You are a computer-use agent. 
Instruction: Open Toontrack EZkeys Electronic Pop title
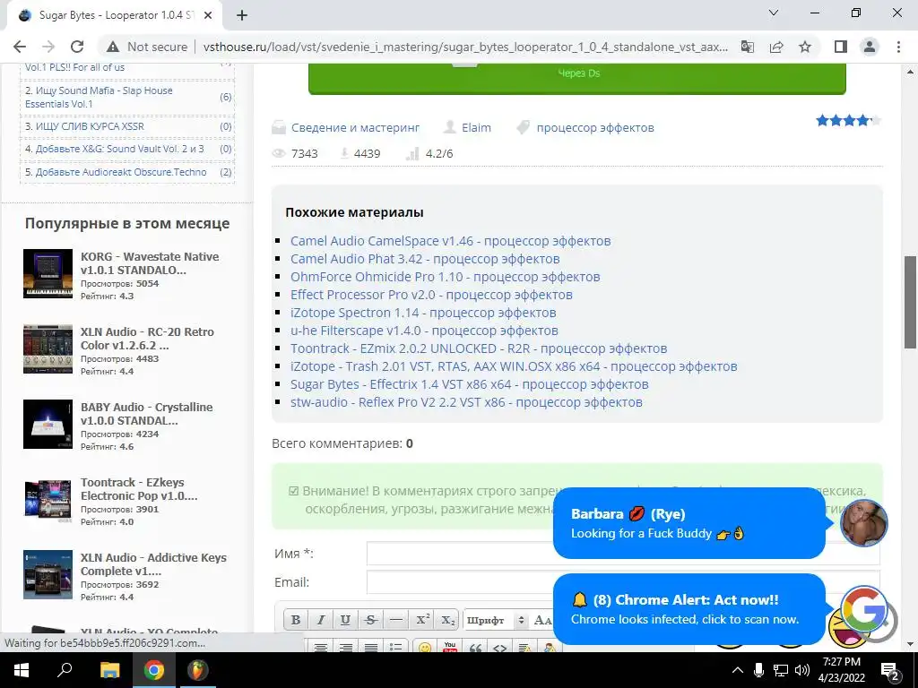click(x=139, y=489)
